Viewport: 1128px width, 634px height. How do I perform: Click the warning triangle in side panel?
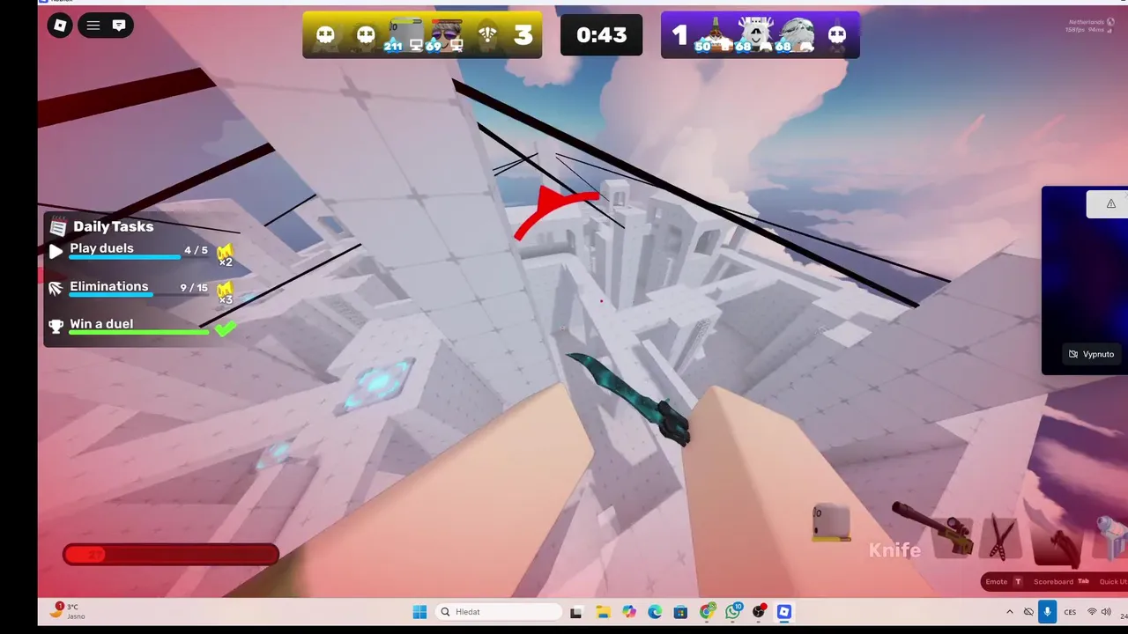[1110, 203]
